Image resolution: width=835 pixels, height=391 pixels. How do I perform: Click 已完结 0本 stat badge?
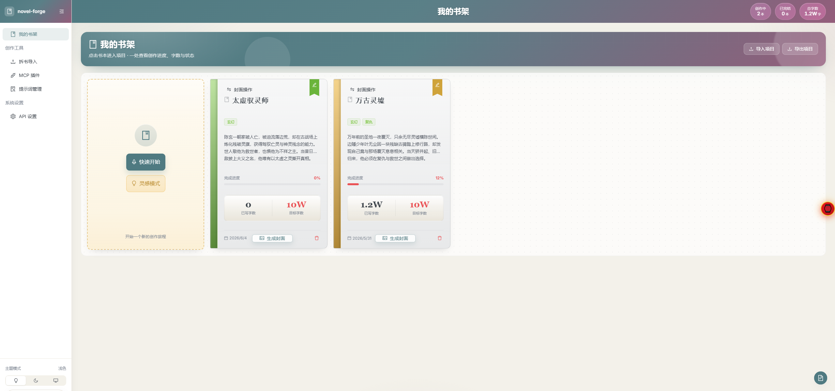785,11
